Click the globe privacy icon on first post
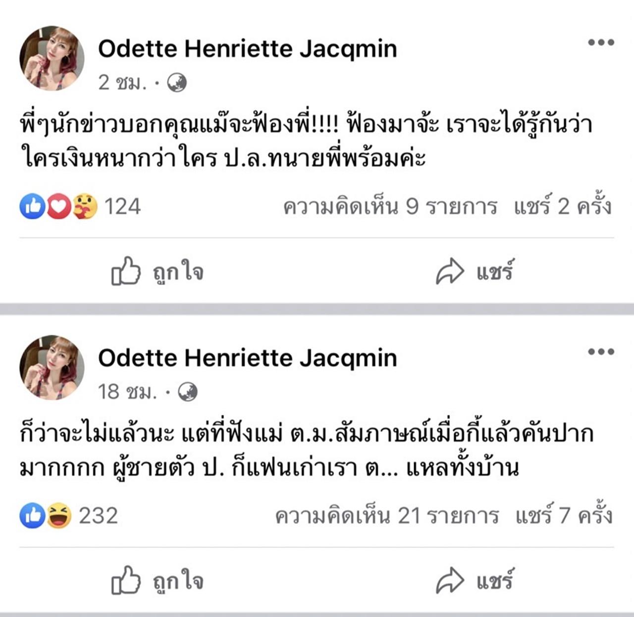 177,83
